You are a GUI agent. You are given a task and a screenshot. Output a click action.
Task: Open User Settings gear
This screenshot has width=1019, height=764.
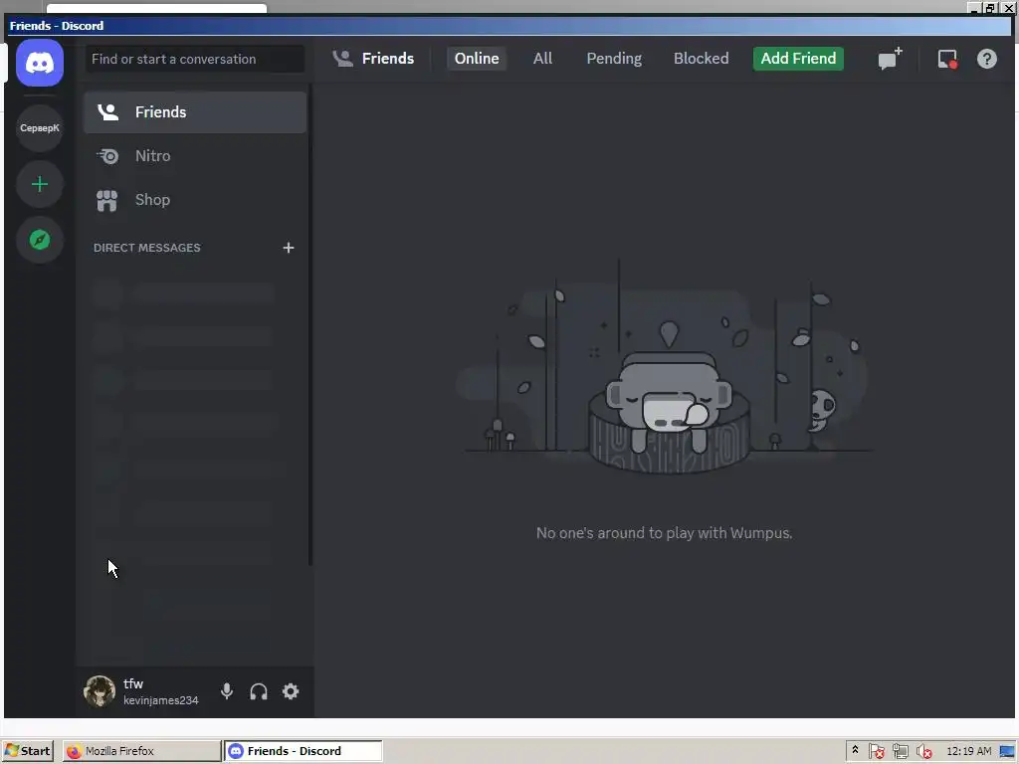[x=291, y=691]
